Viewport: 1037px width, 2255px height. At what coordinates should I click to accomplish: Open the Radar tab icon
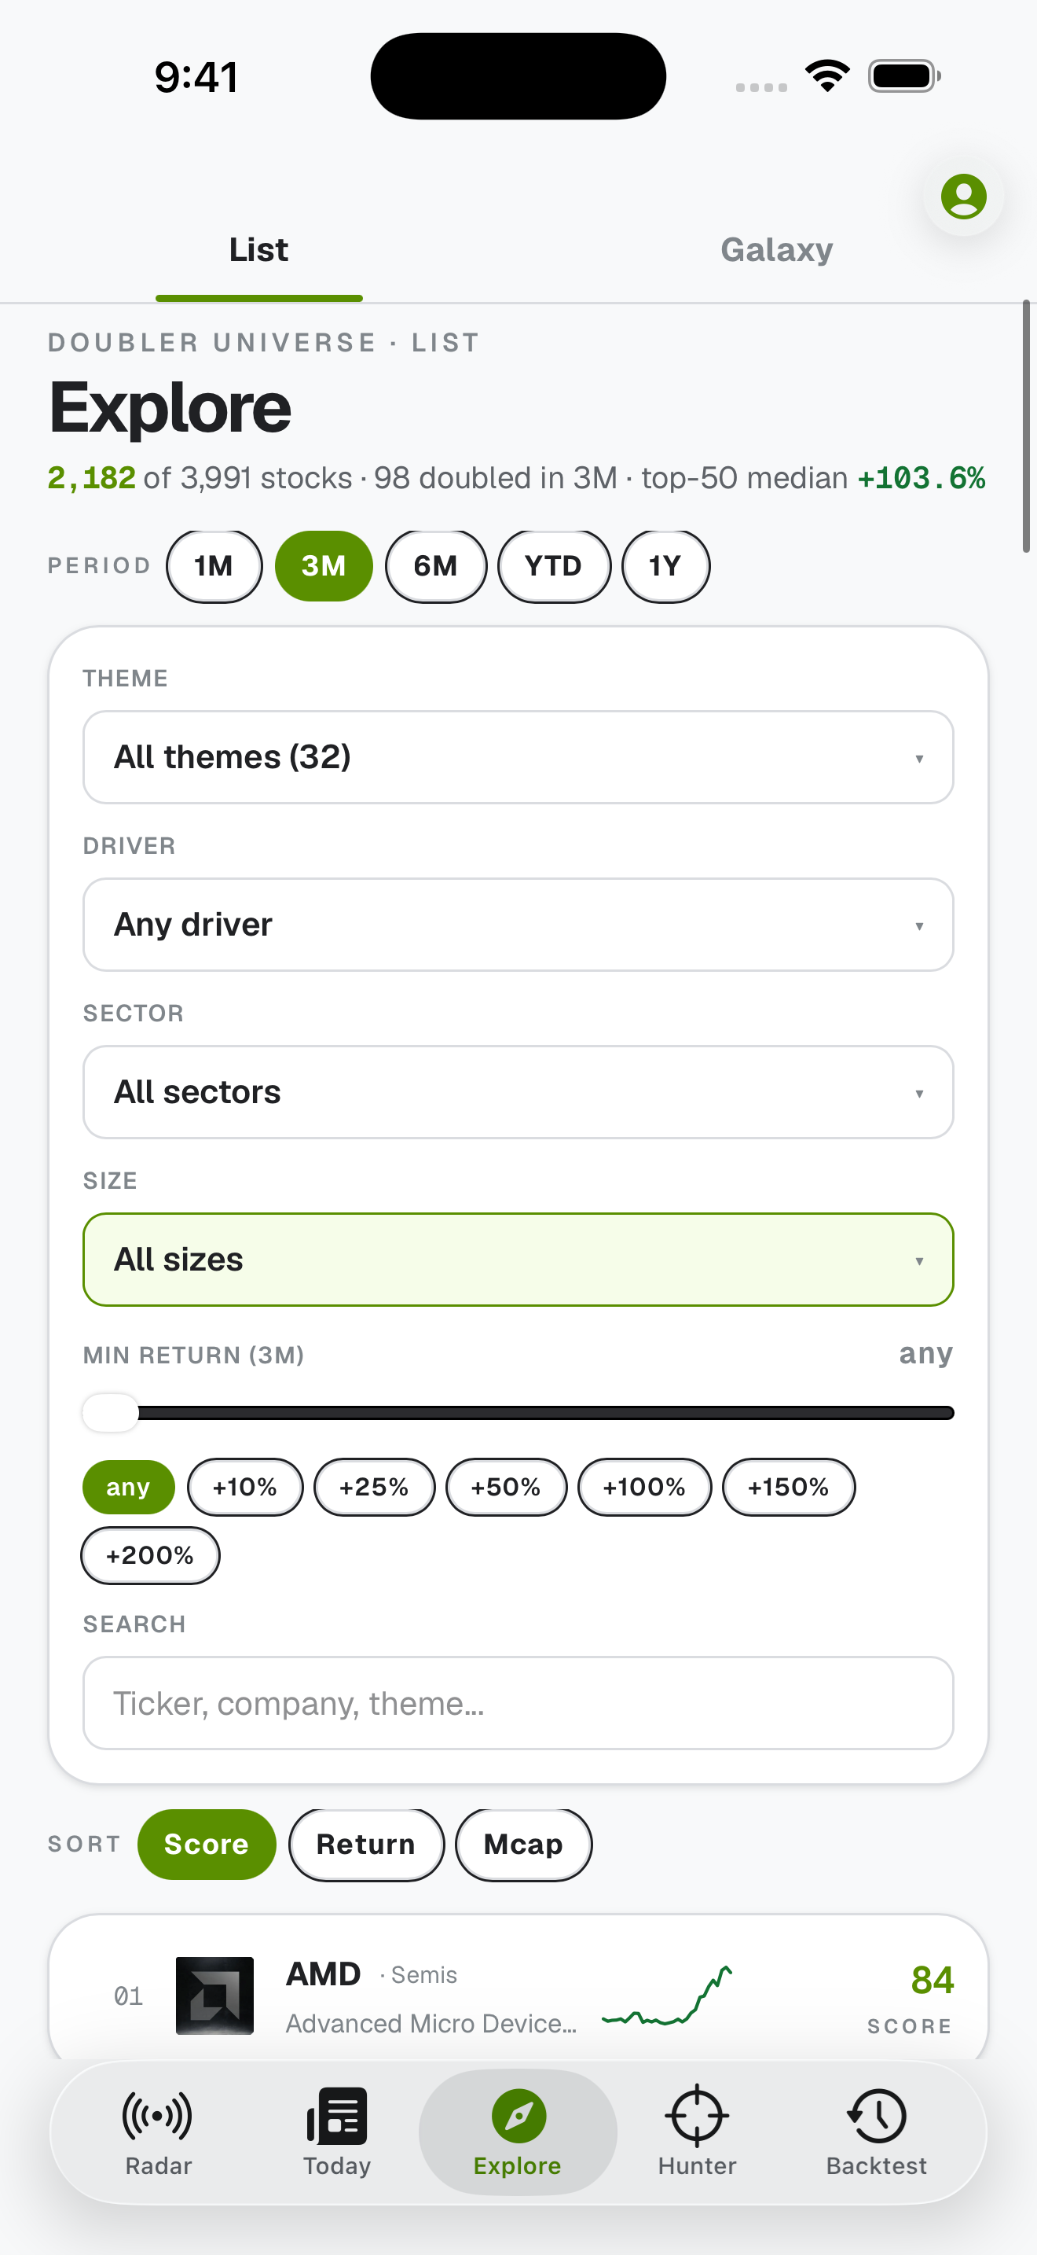tap(157, 2116)
